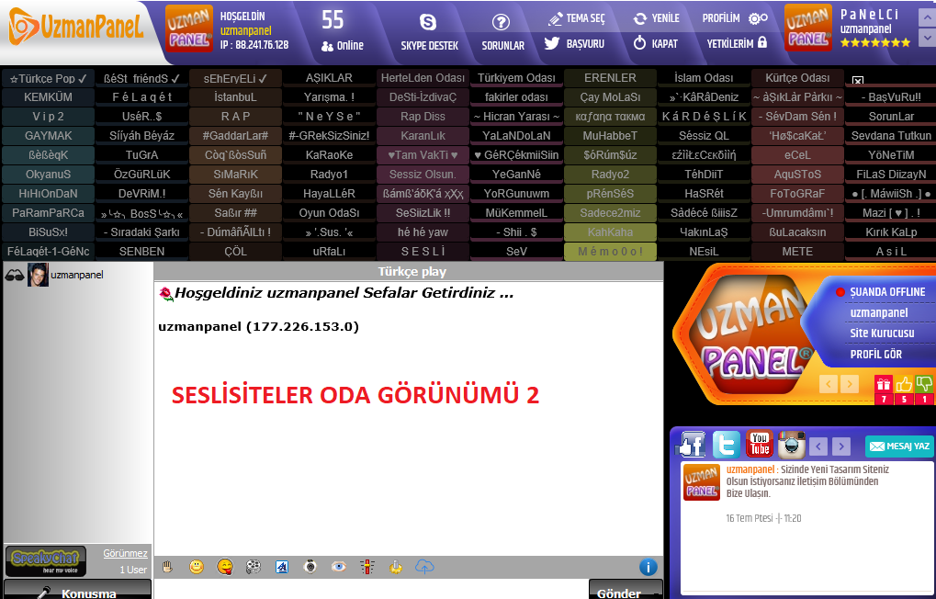Refresh the panel with Yenile
This screenshot has width=936, height=599.
(656, 18)
